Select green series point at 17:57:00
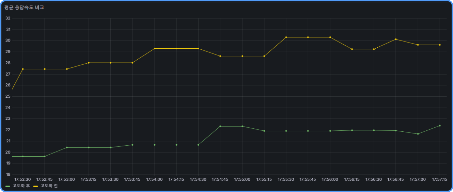The image size is (453, 192). click(x=418, y=134)
